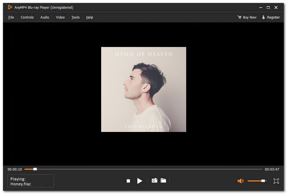287x194 pixels.
Task: Expand the Audio menu
Action: [45, 17]
